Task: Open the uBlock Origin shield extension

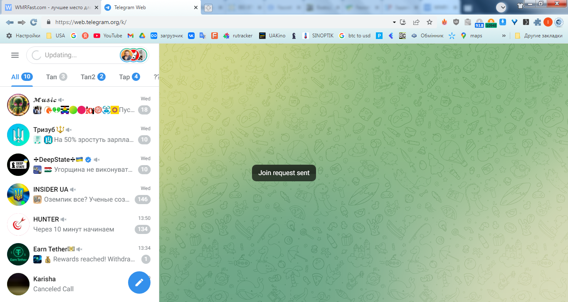Action: click(456, 22)
